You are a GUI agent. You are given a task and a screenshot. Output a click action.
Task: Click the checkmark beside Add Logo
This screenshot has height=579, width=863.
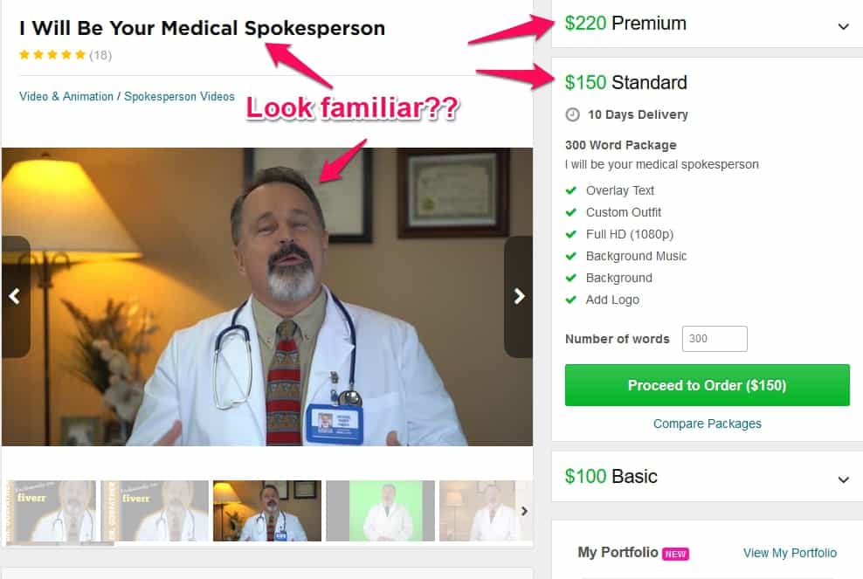(571, 300)
